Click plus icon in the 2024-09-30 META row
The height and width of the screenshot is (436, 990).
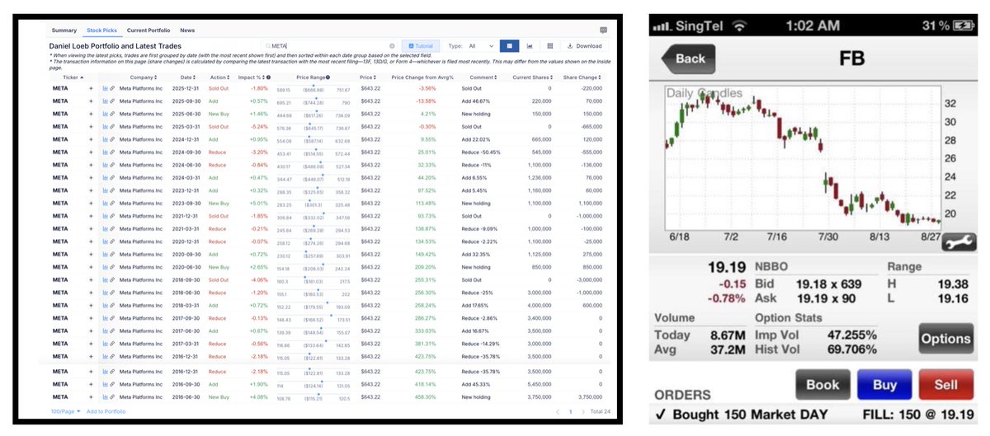tap(91, 152)
